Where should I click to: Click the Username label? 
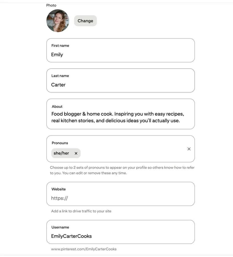click(60, 227)
